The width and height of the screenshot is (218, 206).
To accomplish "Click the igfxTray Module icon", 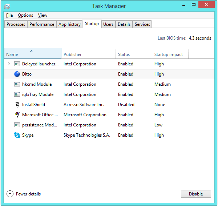I will tap(17, 94).
